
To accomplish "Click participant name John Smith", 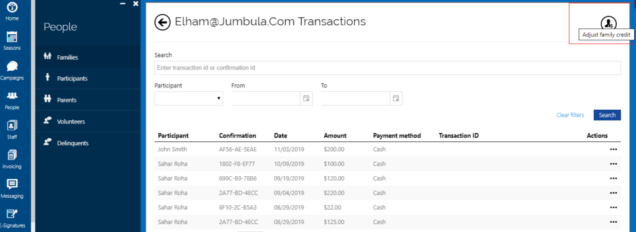I will (173, 149).
